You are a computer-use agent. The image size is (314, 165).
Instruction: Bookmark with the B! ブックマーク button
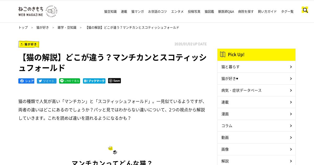[x=94, y=81]
